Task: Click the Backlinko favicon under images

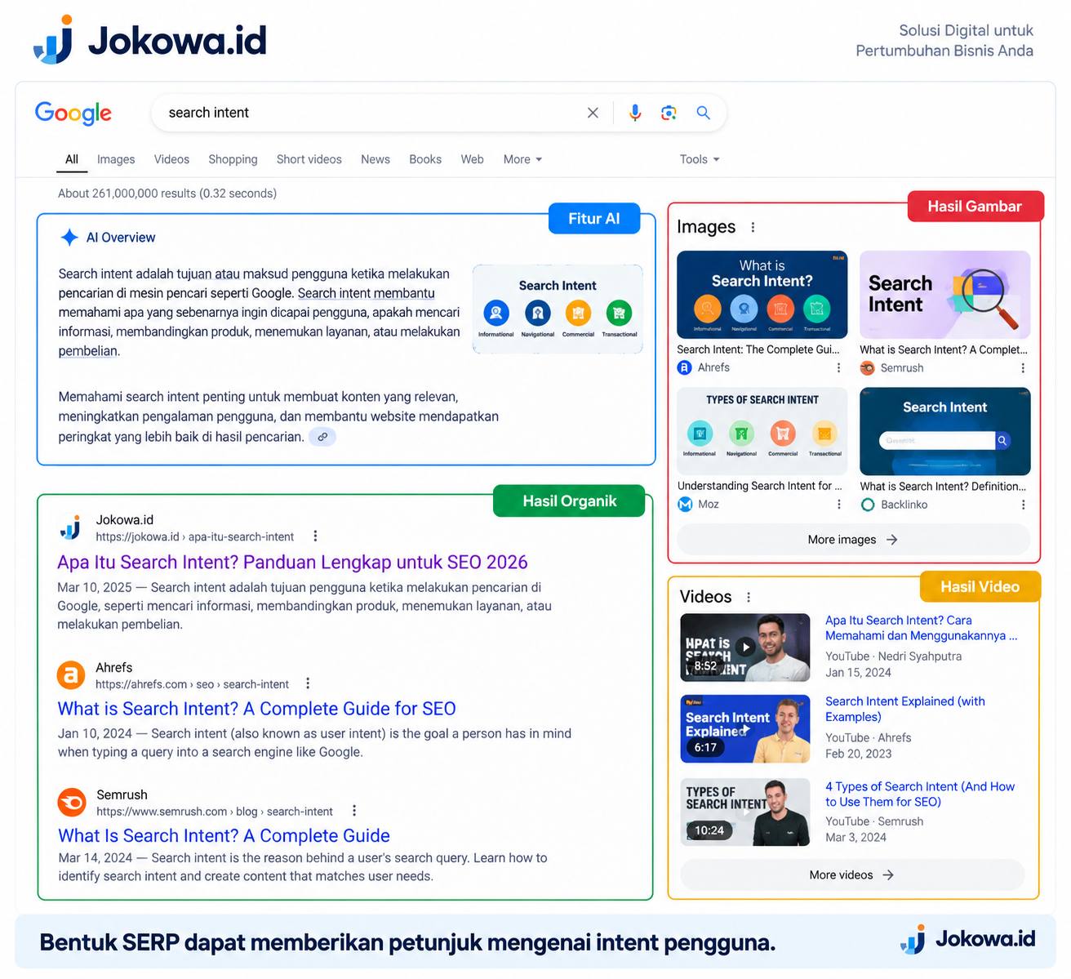Action: pyautogui.click(x=868, y=505)
